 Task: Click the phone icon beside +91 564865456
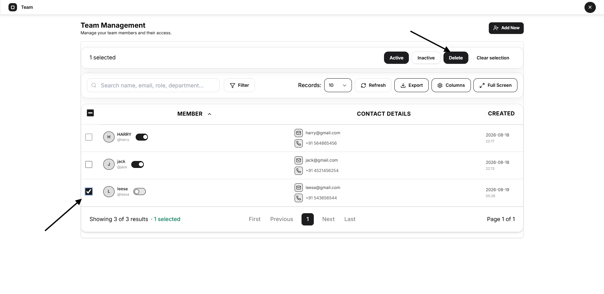pos(299,143)
